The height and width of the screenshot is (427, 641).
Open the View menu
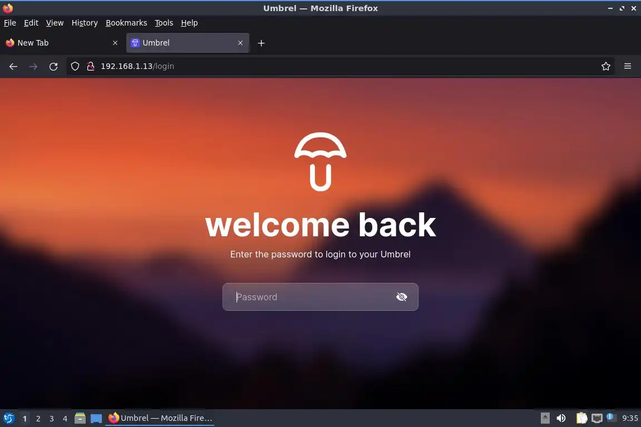point(55,23)
